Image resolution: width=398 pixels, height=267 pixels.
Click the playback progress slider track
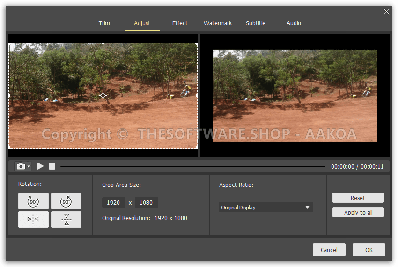pyautogui.click(x=192, y=166)
